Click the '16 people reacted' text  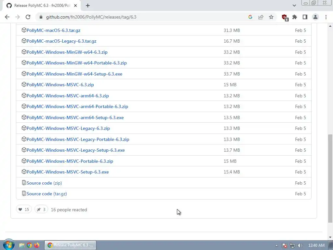tap(69, 210)
